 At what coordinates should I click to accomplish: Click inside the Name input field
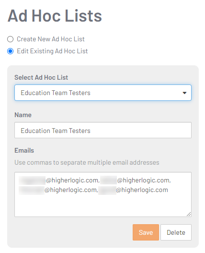point(103,130)
